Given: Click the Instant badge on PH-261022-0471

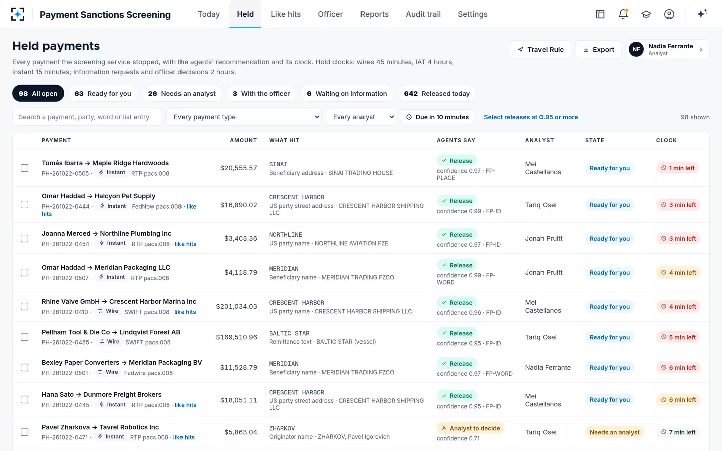Looking at the screenshot, I should 111,437.
